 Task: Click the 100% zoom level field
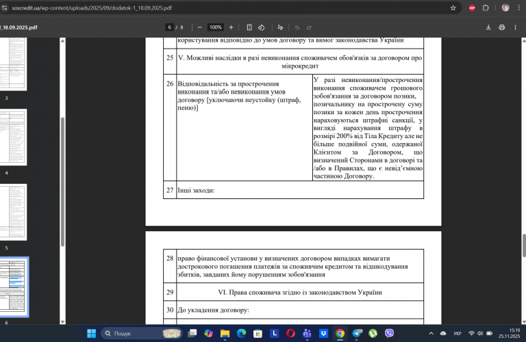tap(215, 27)
